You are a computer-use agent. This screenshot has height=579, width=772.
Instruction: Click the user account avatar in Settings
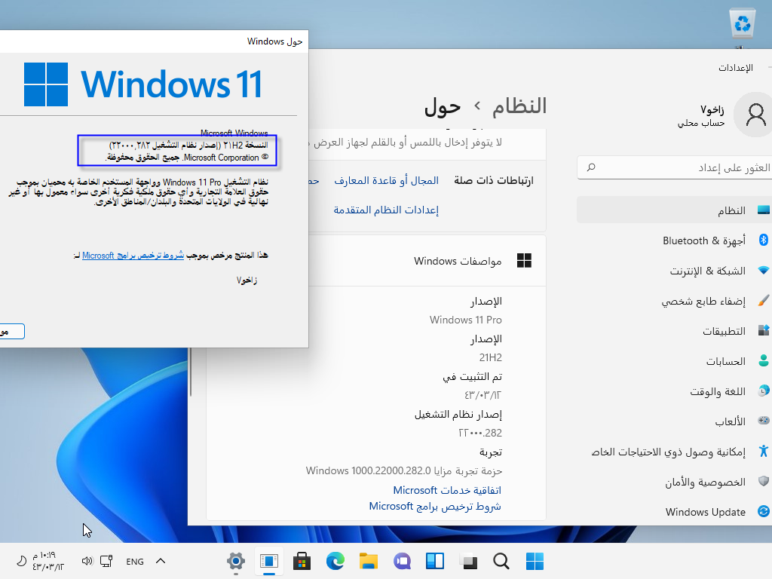755,115
